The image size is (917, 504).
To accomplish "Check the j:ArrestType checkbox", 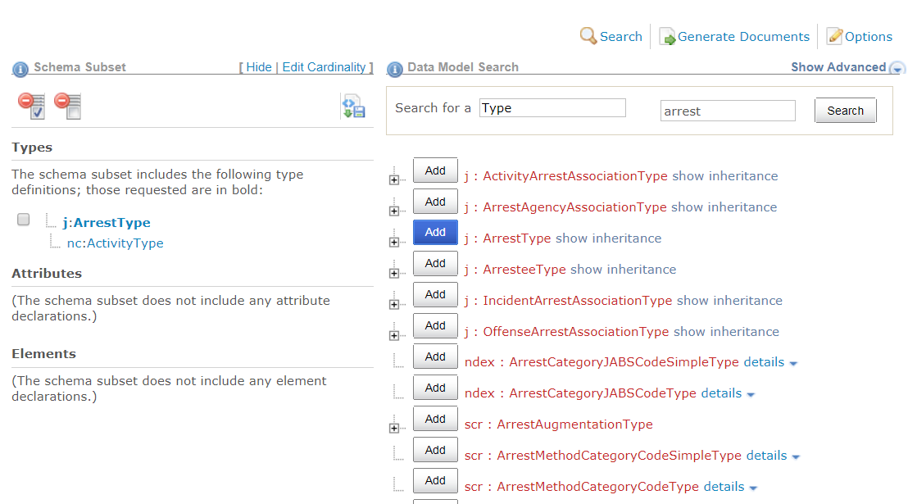I will pyautogui.click(x=24, y=220).
